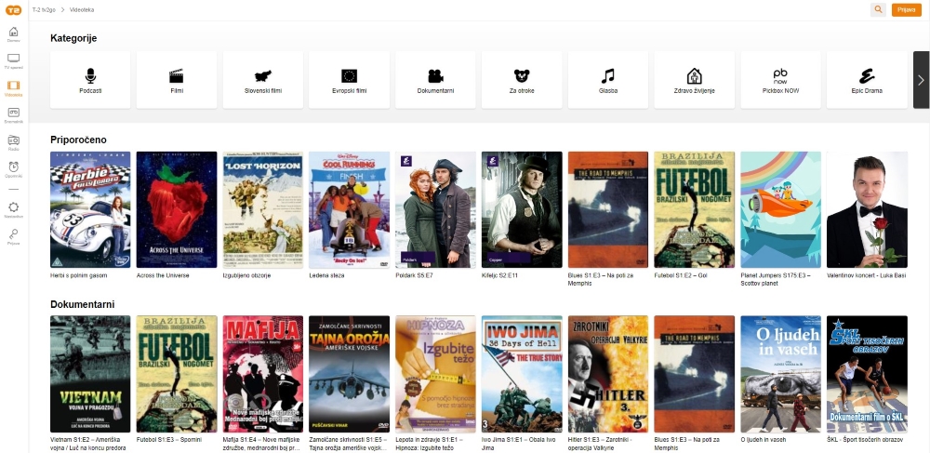Open Hipnoza Izgubite težo poster
The width and height of the screenshot is (930, 453).
435,374
